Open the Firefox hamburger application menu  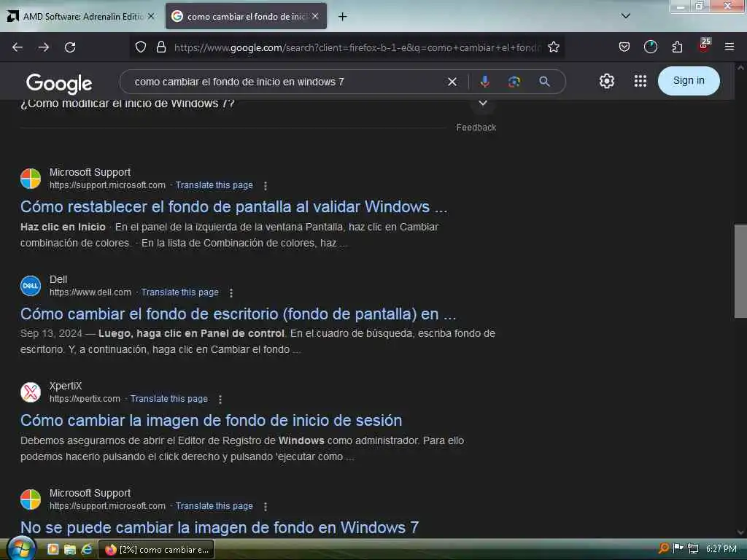[x=729, y=47]
